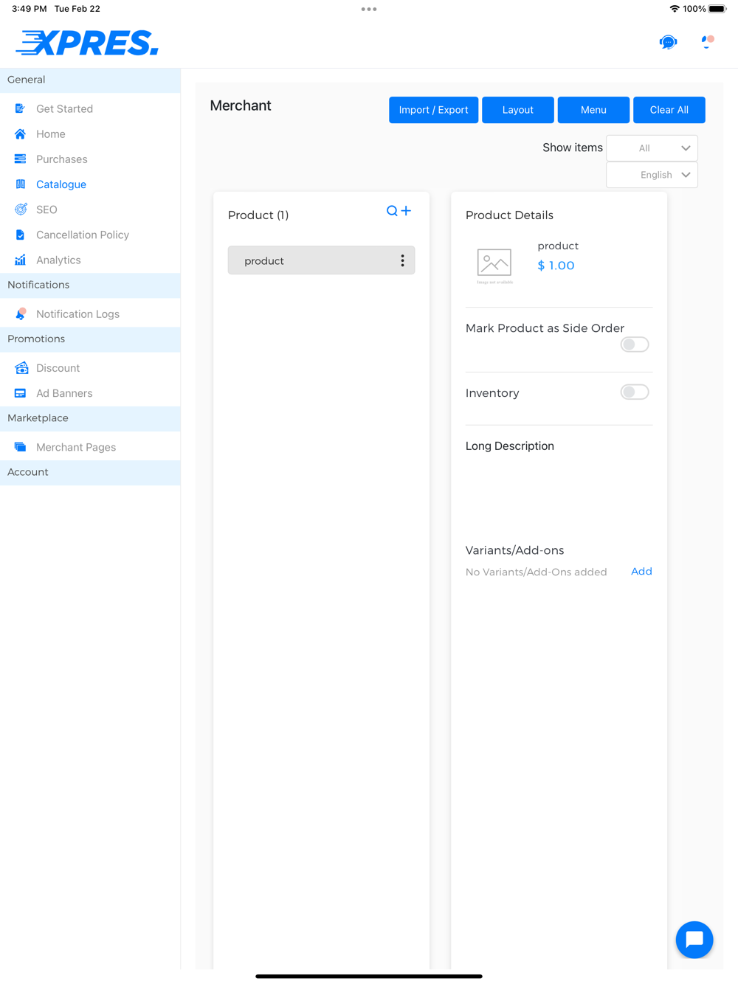This screenshot has width=738, height=984.
Task: Click the No Variants/Add-Ons added text
Action: pyautogui.click(x=537, y=572)
